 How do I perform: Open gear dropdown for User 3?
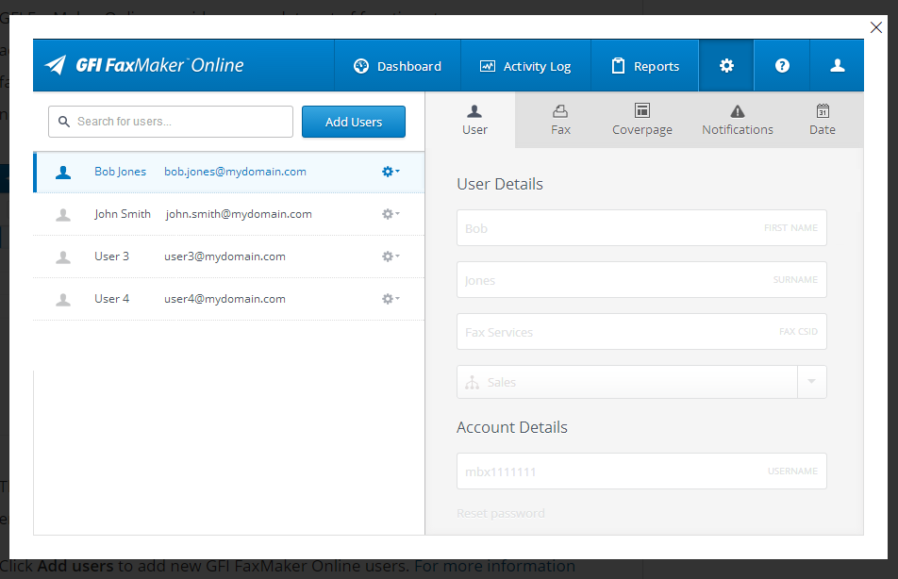coord(391,256)
